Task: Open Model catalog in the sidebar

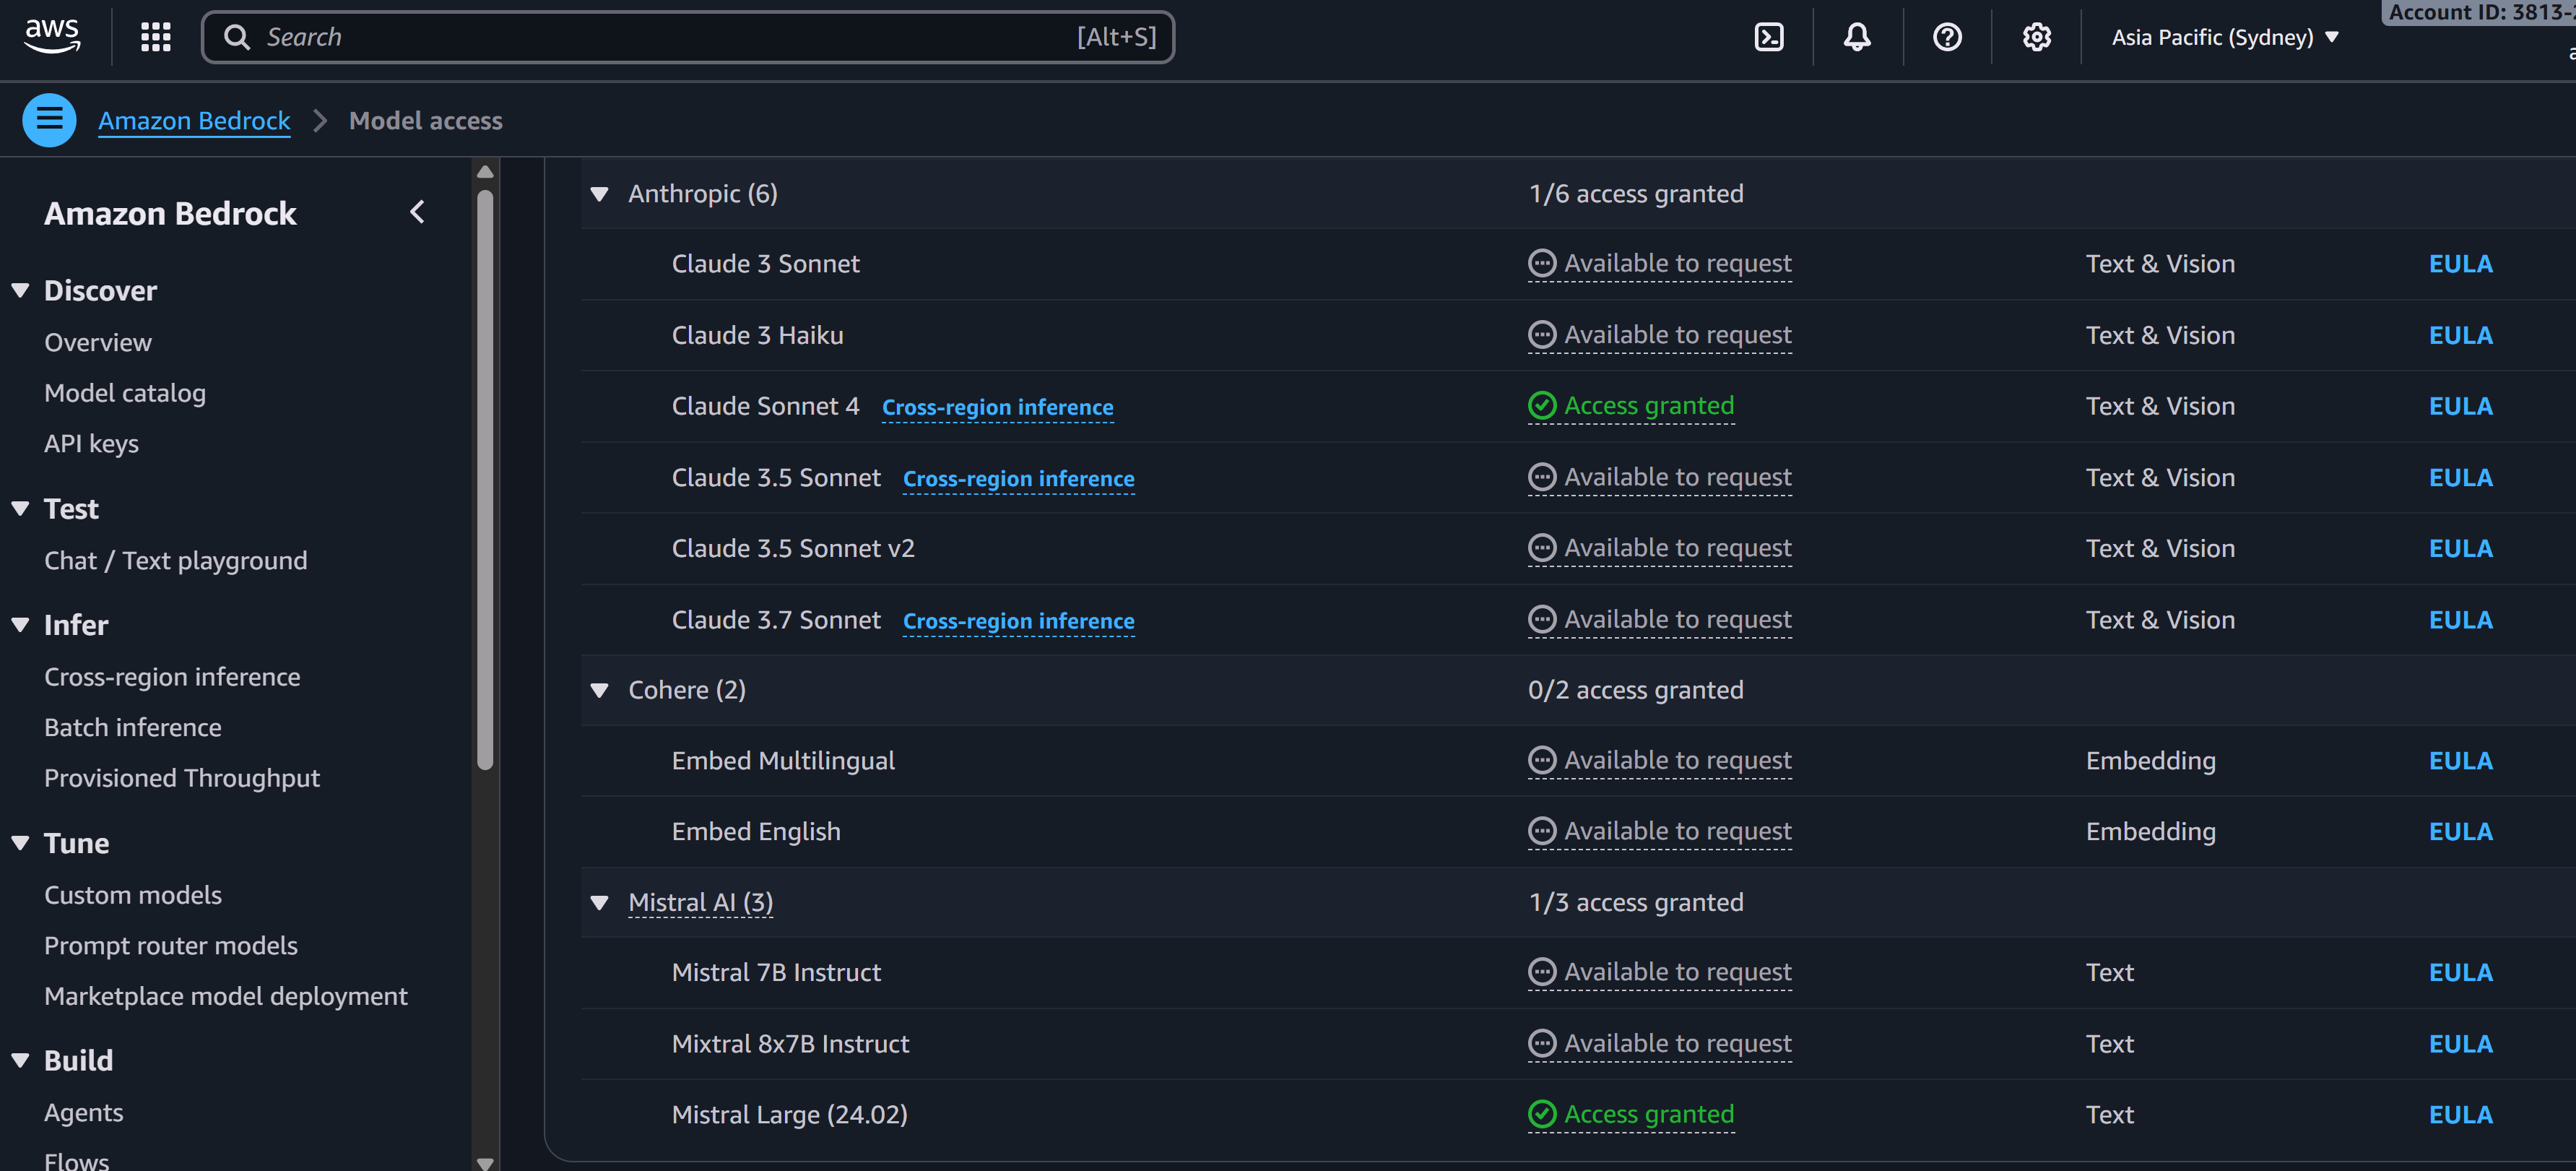Action: (125, 393)
